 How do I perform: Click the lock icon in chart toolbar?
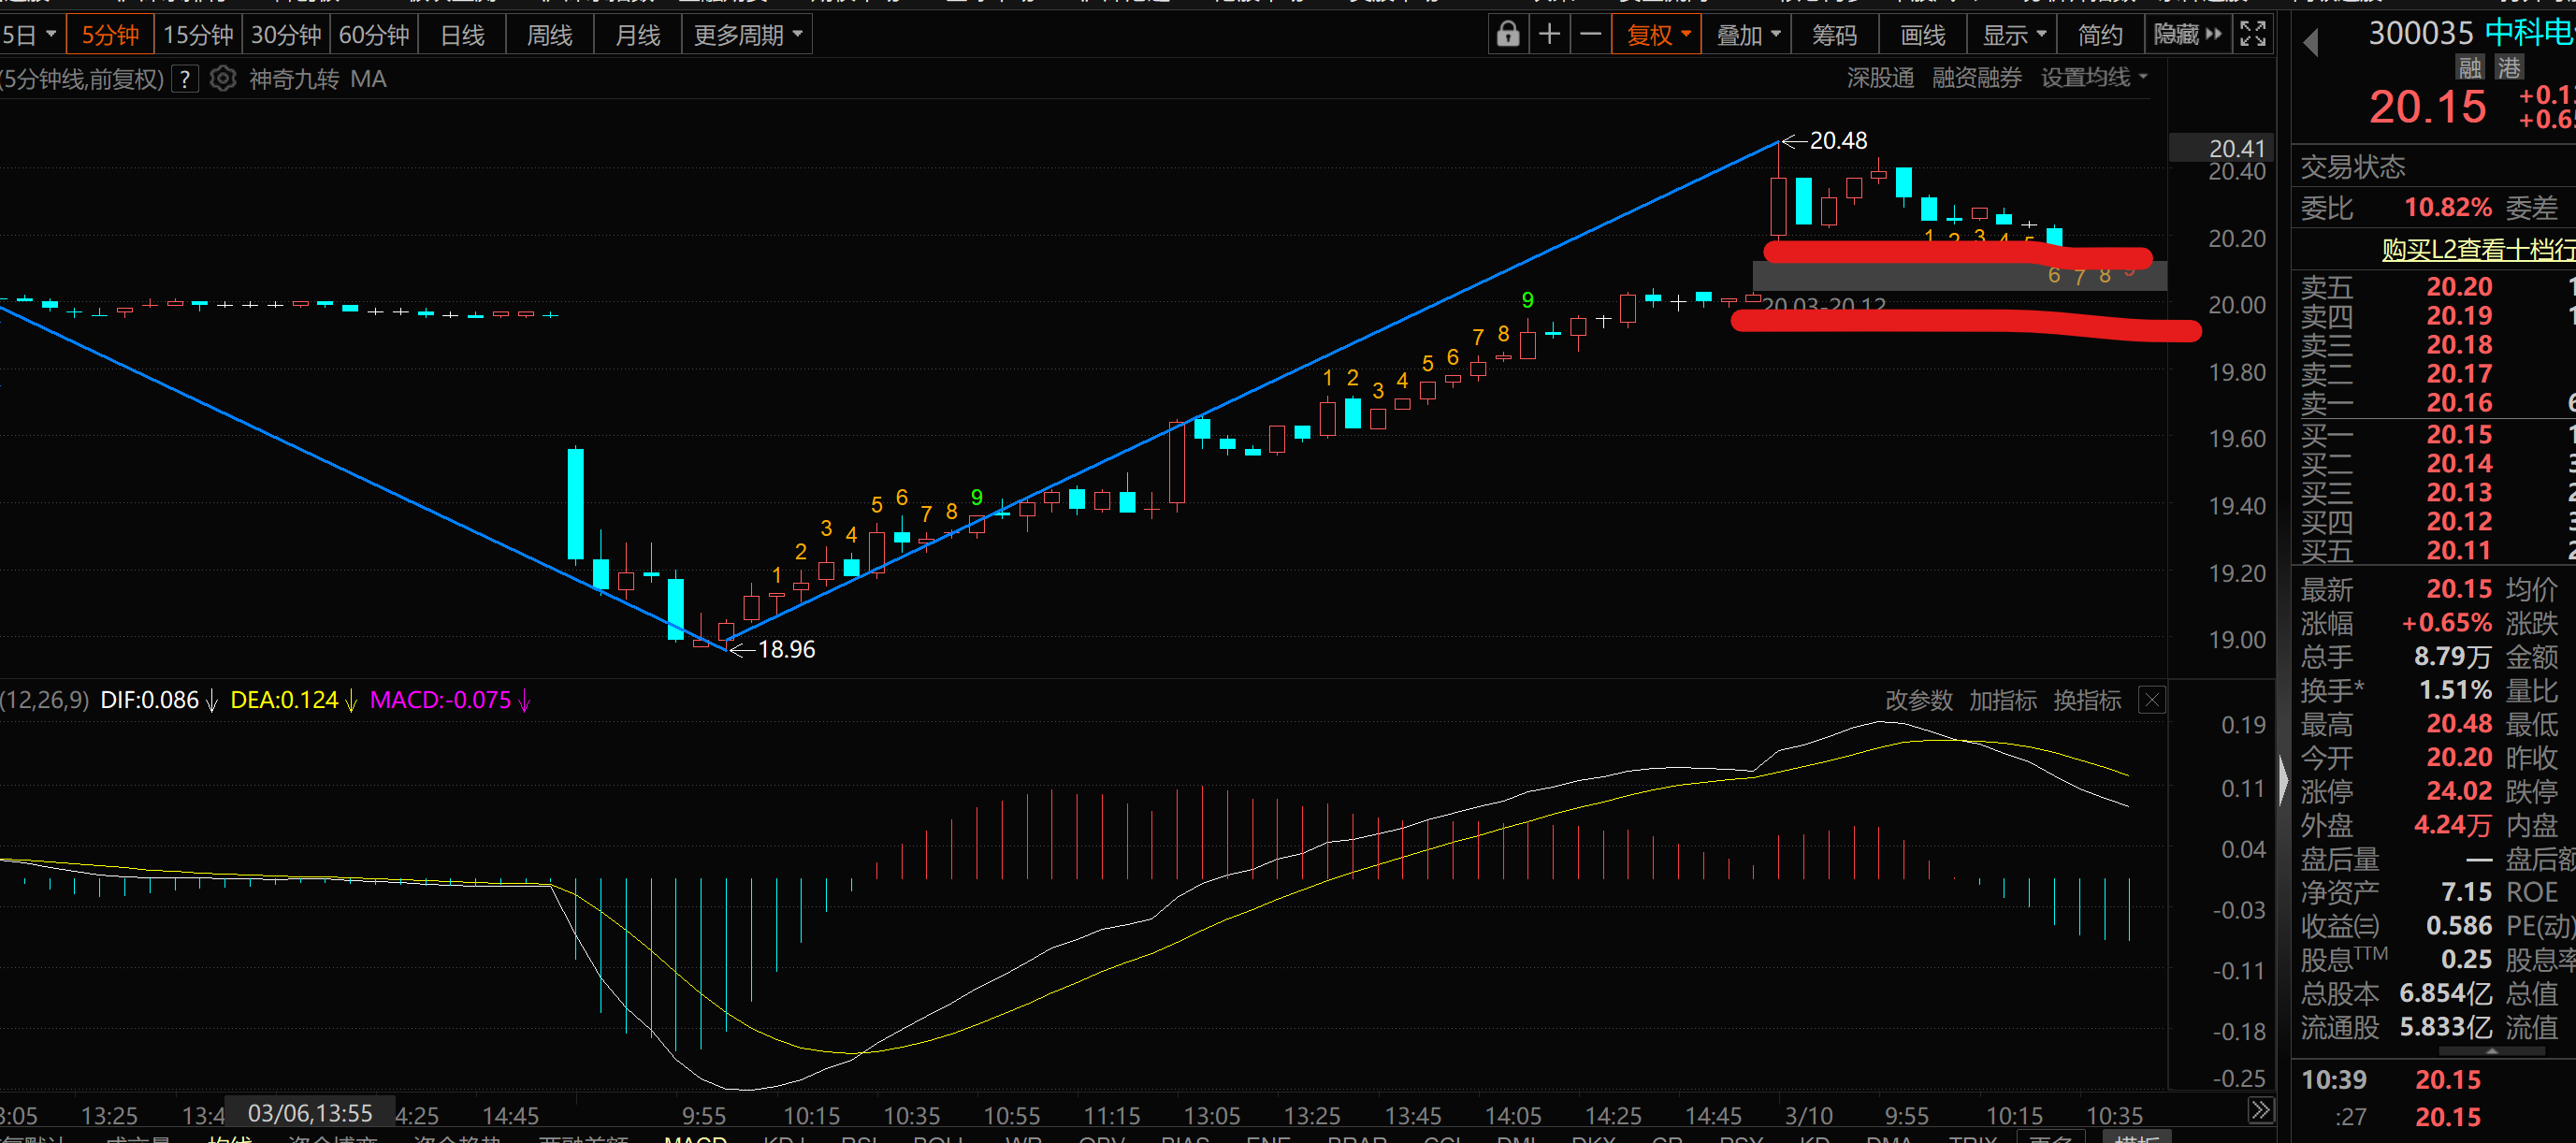coord(1507,35)
